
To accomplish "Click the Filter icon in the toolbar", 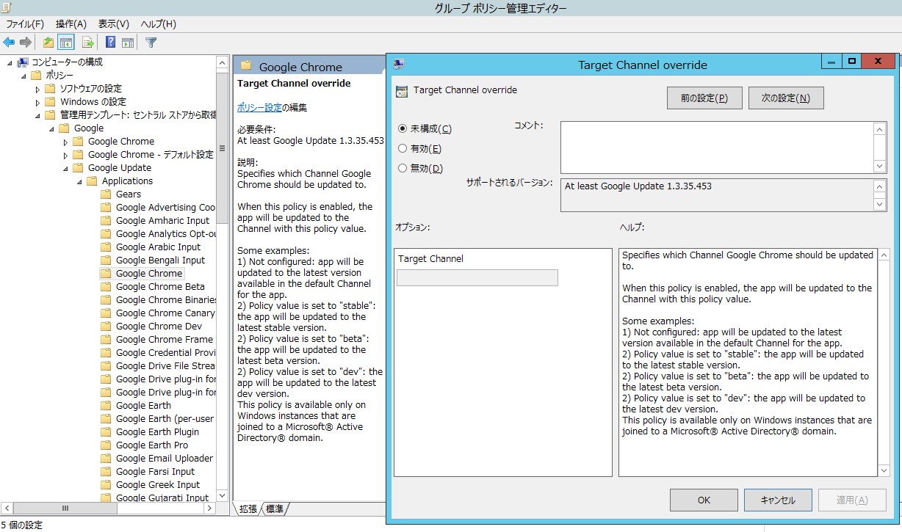I will (151, 42).
